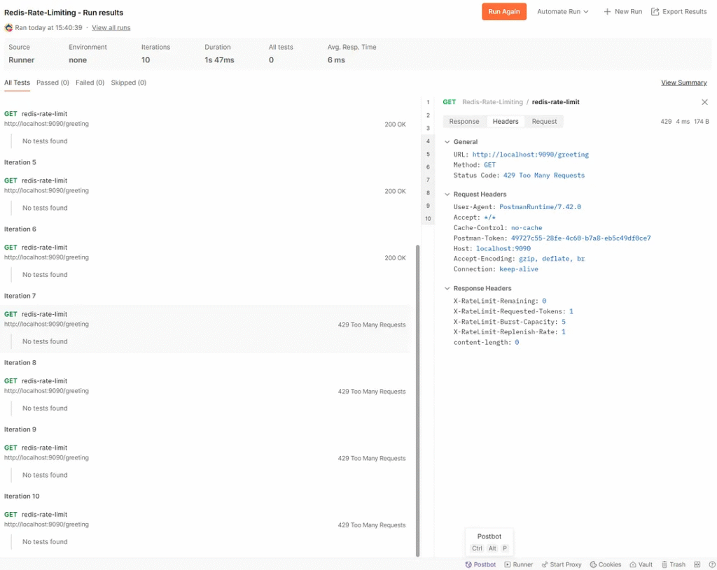Image resolution: width=717 pixels, height=570 pixels.
Task: Click the Iterations count 10 in summary
Action: 146,60
